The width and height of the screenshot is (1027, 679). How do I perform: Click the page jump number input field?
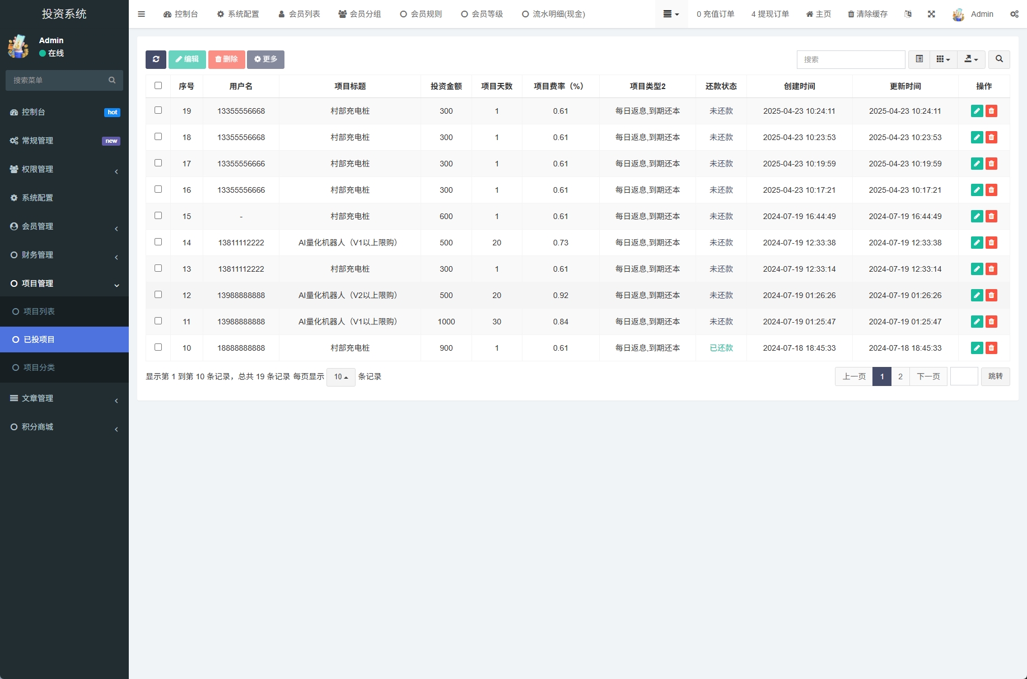pos(964,376)
